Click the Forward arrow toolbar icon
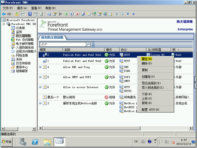 coord(9,14)
